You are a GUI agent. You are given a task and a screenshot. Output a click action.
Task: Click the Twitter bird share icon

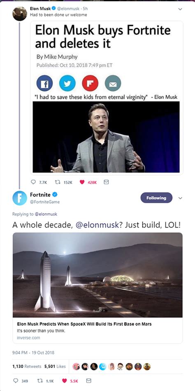67,83
